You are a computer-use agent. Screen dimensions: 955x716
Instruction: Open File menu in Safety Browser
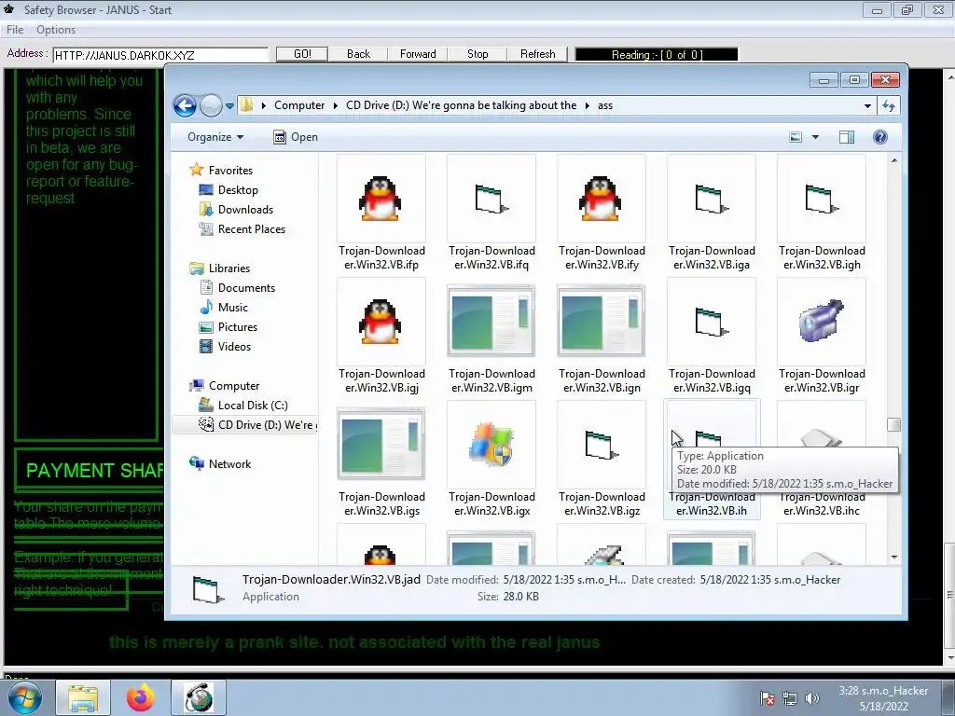(15, 29)
